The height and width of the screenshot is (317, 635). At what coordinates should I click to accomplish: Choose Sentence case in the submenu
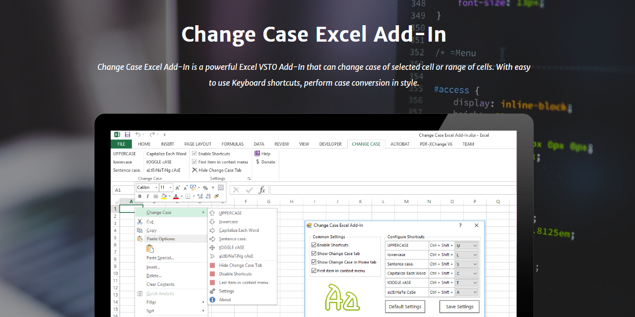point(233,239)
